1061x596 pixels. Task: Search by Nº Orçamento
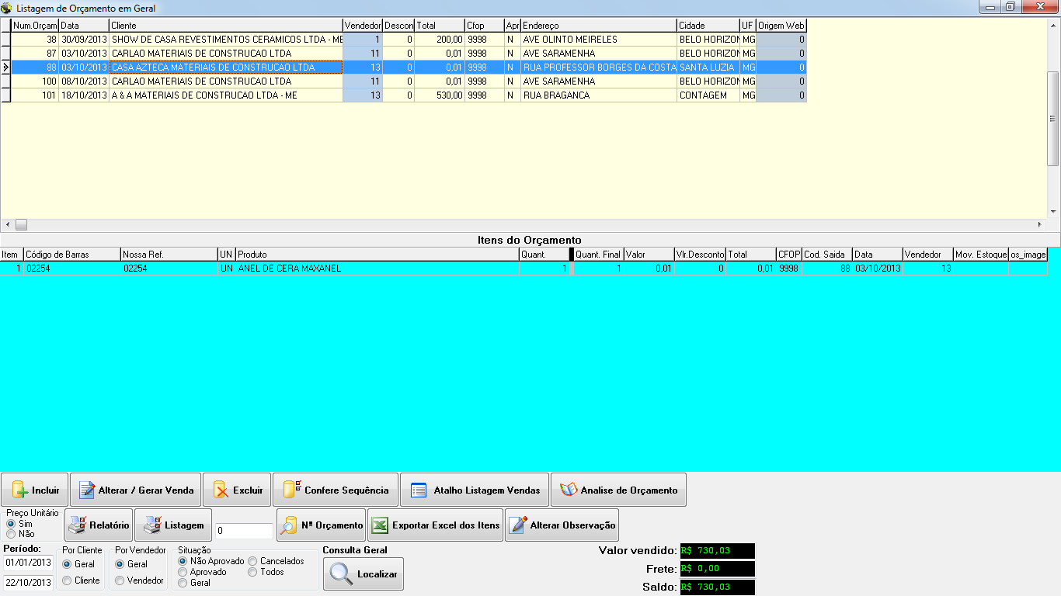[x=321, y=525]
